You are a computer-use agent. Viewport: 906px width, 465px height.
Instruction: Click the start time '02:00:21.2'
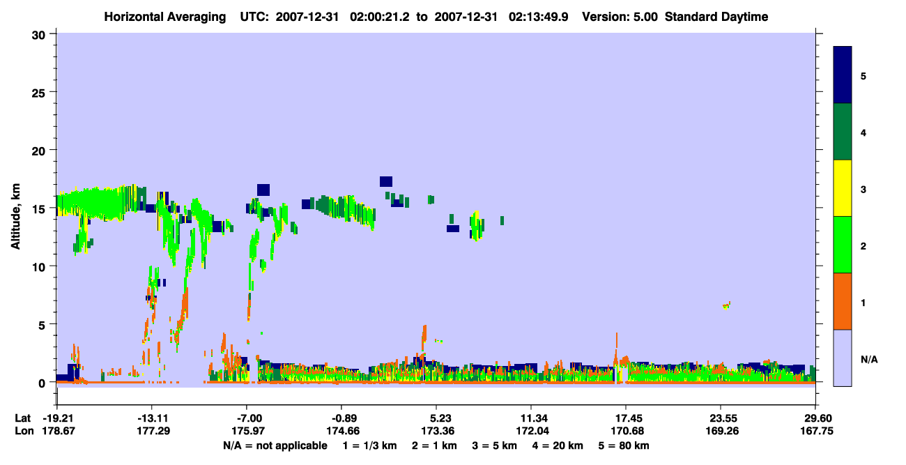click(x=379, y=17)
